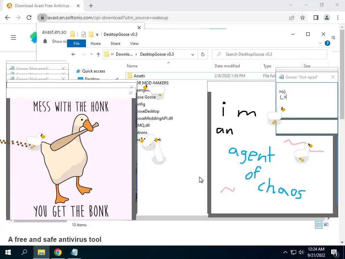Viewport: 345px width, 259px height.
Task: Refresh the DesktopGoose v0.3 folder view
Action: 202,54
